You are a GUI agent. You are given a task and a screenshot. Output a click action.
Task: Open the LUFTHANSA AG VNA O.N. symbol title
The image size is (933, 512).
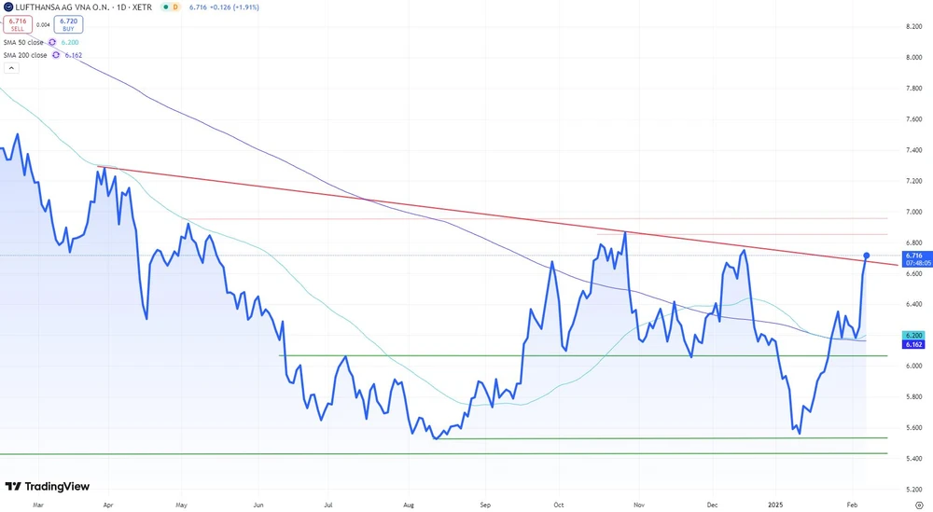click(x=62, y=7)
